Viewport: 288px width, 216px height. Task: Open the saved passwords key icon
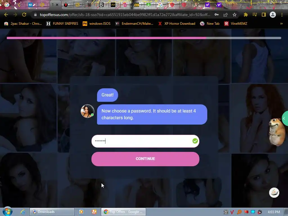click(217, 15)
